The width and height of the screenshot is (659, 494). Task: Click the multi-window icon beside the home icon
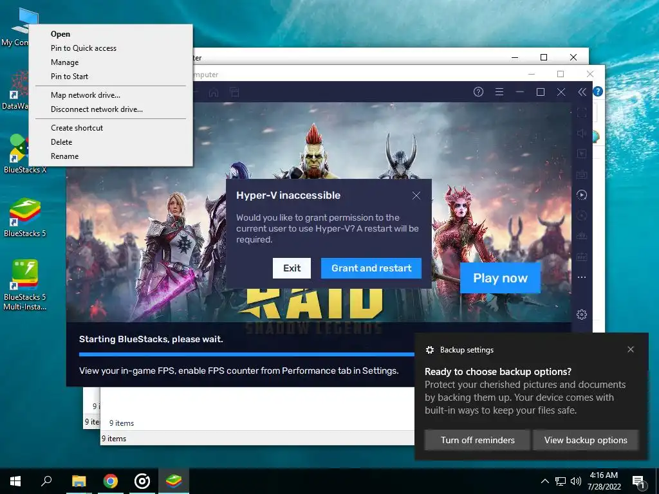(234, 92)
